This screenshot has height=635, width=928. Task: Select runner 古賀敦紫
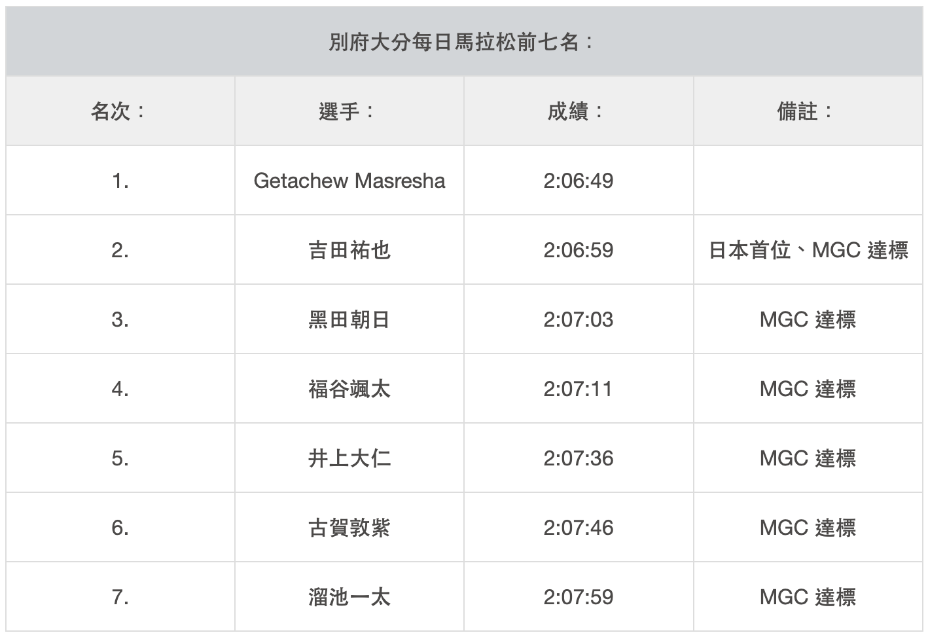349,528
